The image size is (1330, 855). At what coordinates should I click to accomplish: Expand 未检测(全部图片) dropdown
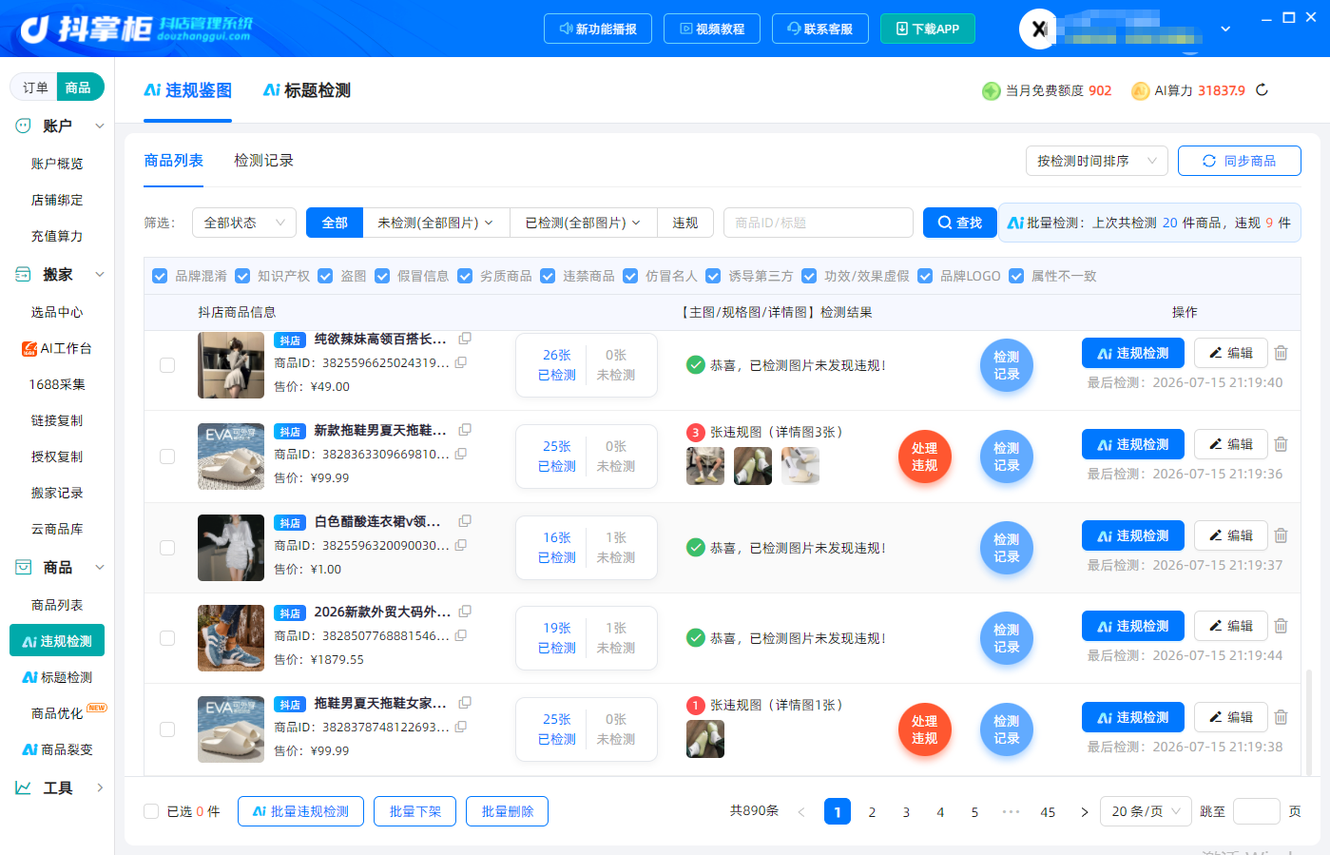point(436,223)
